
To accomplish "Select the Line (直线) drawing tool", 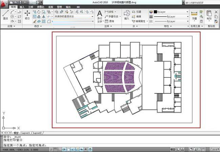I will [5, 15].
